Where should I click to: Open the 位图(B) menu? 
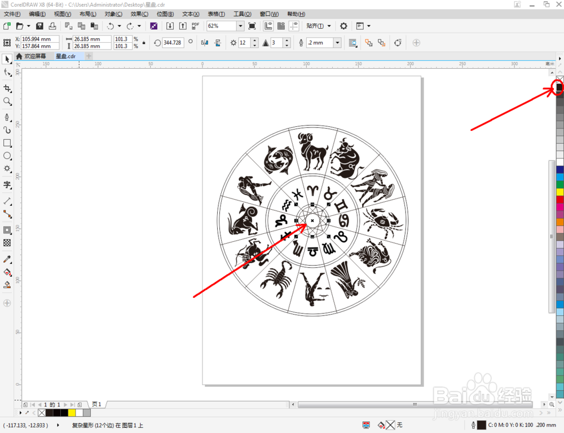click(165, 14)
